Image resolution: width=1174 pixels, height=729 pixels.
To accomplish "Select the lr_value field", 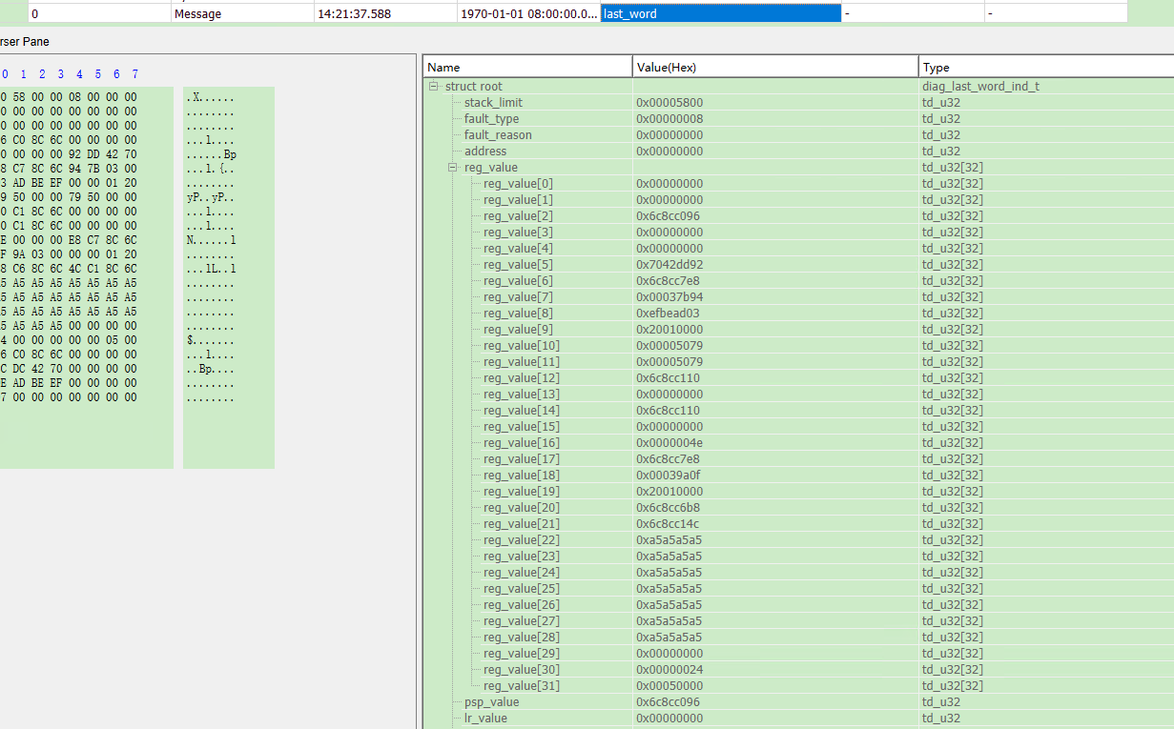I will 485,719.
